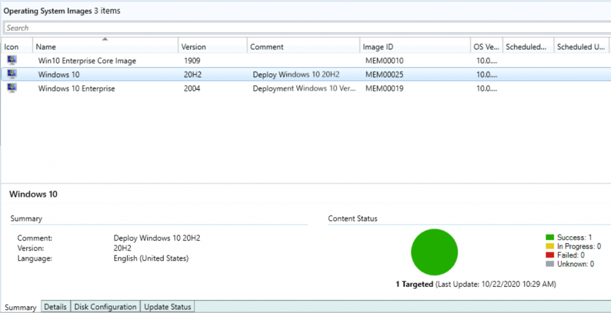This screenshot has height=313, width=611.
Task: Click the green Success legend swatch
Action: pos(550,237)
